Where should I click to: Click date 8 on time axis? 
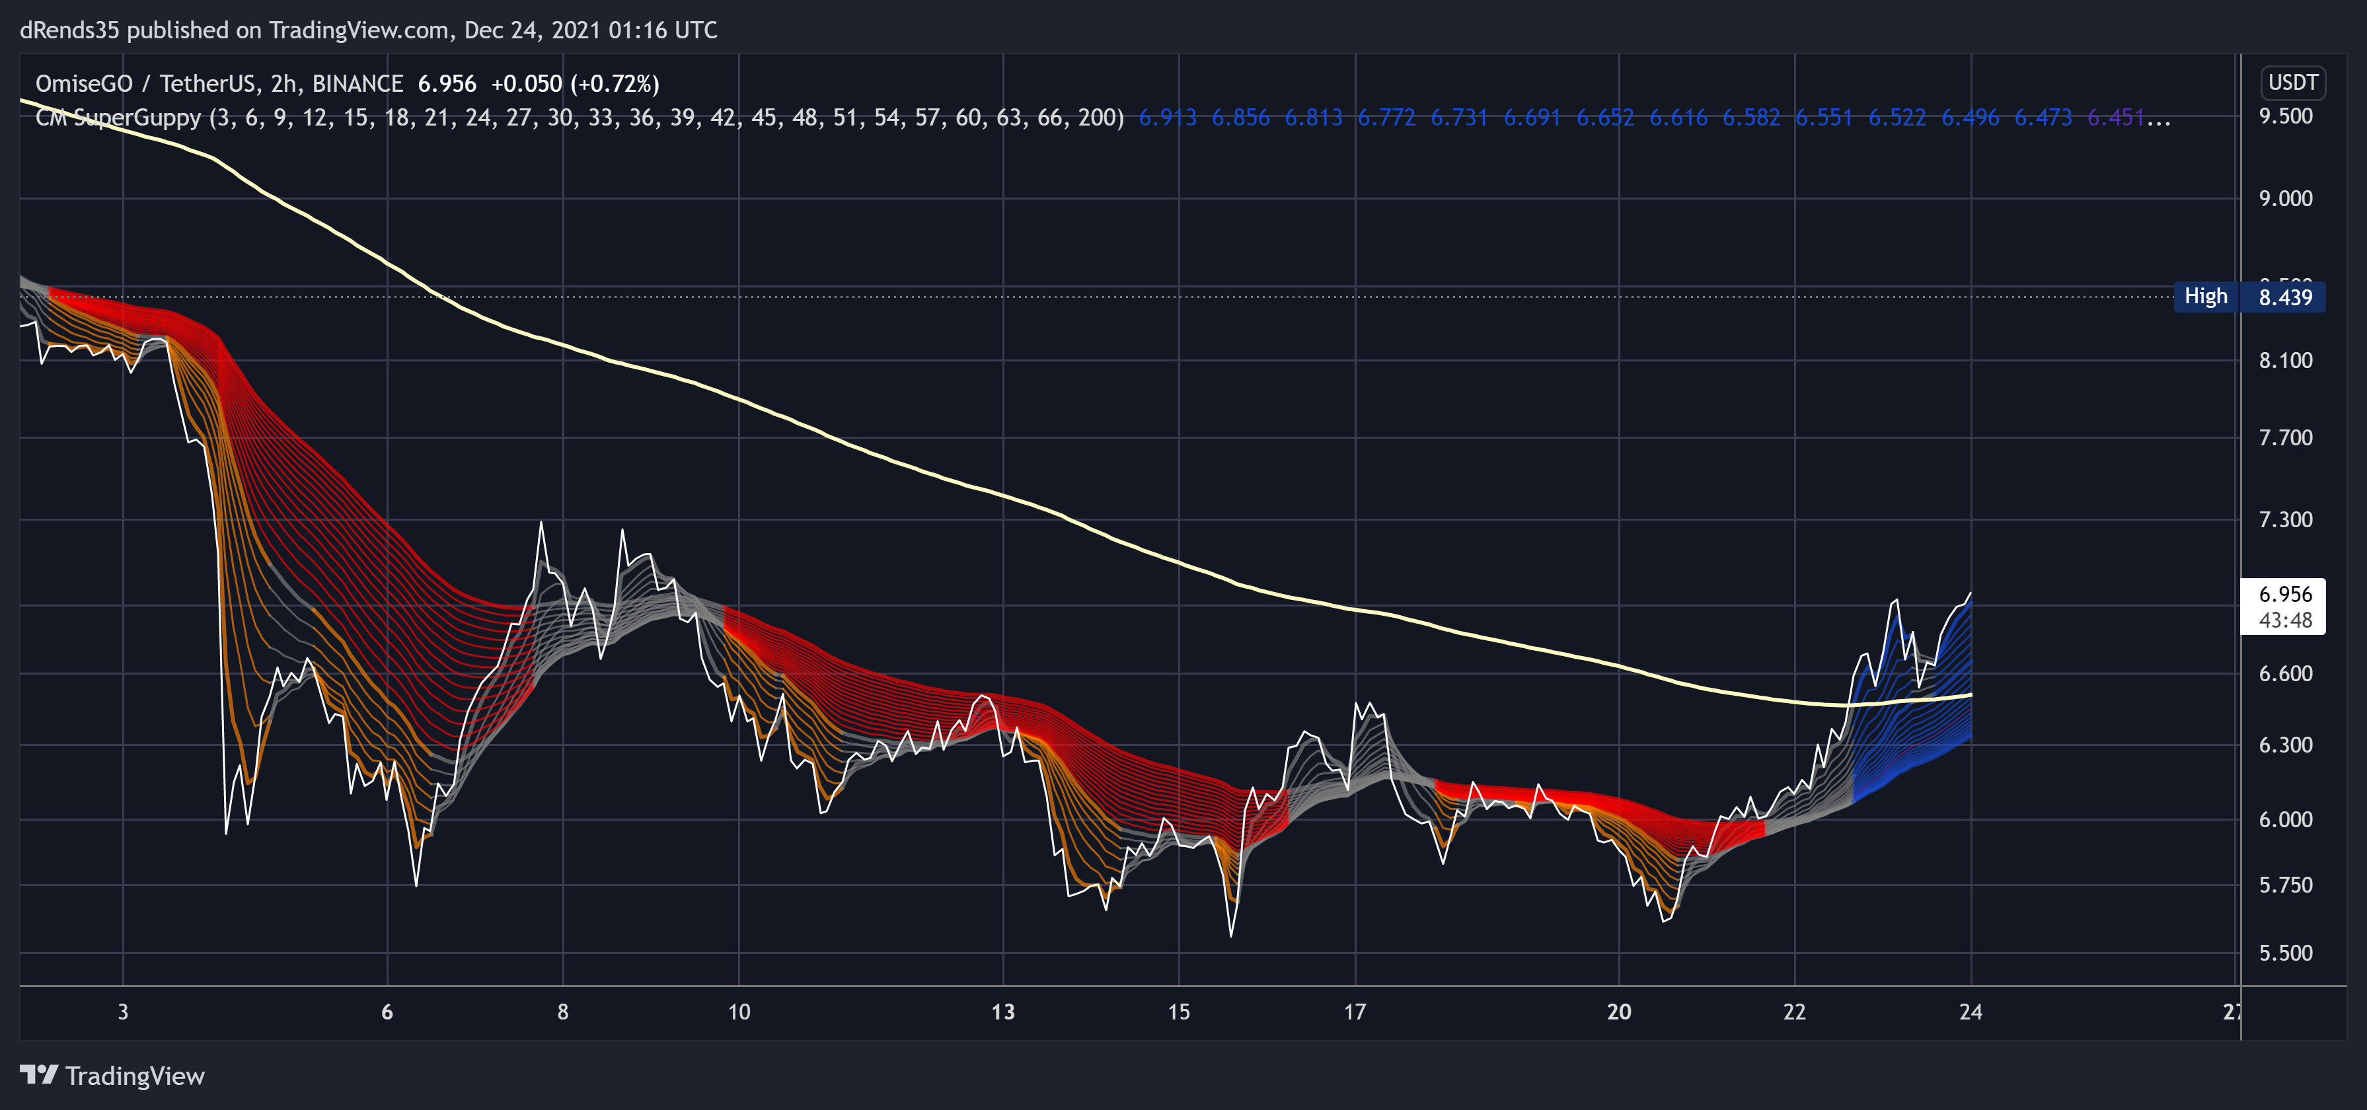[562, 1012]
